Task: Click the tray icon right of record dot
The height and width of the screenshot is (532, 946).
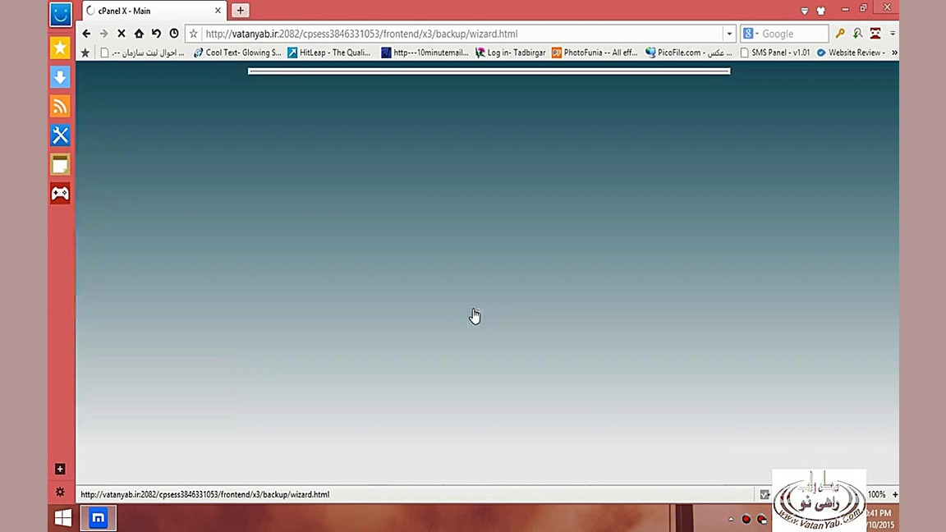Action: coord(762,519)
